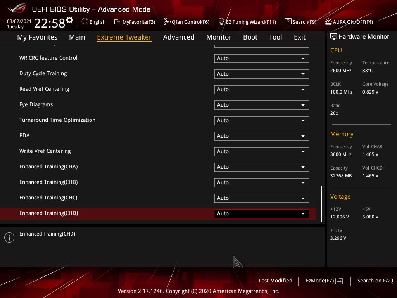397x298 pixels.
Task: Open WR CRC feature Control dropdown
Action: pos(262,58)
